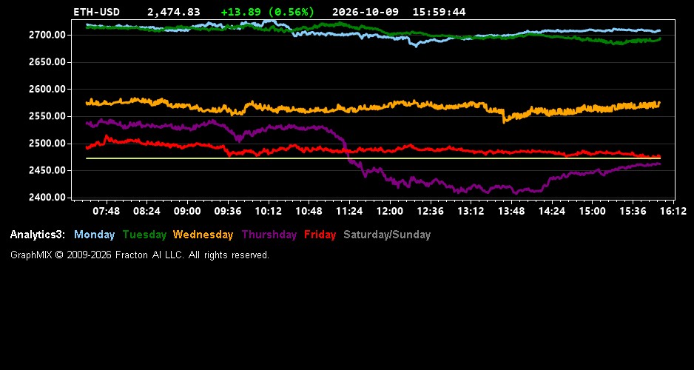Toggle the Tuesday legend entry
694x370 pixels.
144,235
